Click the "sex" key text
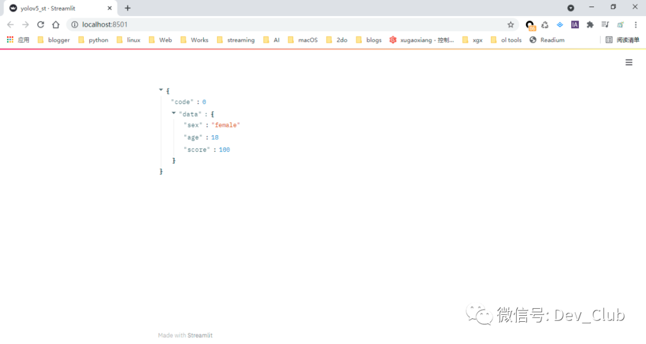 tap(193, 125)
